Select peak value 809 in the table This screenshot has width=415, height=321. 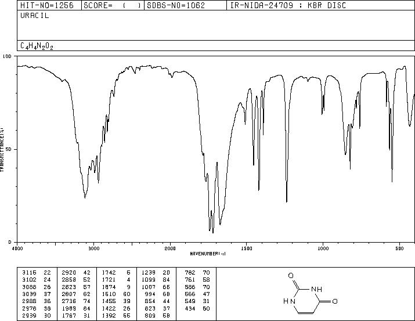(150, 316)
